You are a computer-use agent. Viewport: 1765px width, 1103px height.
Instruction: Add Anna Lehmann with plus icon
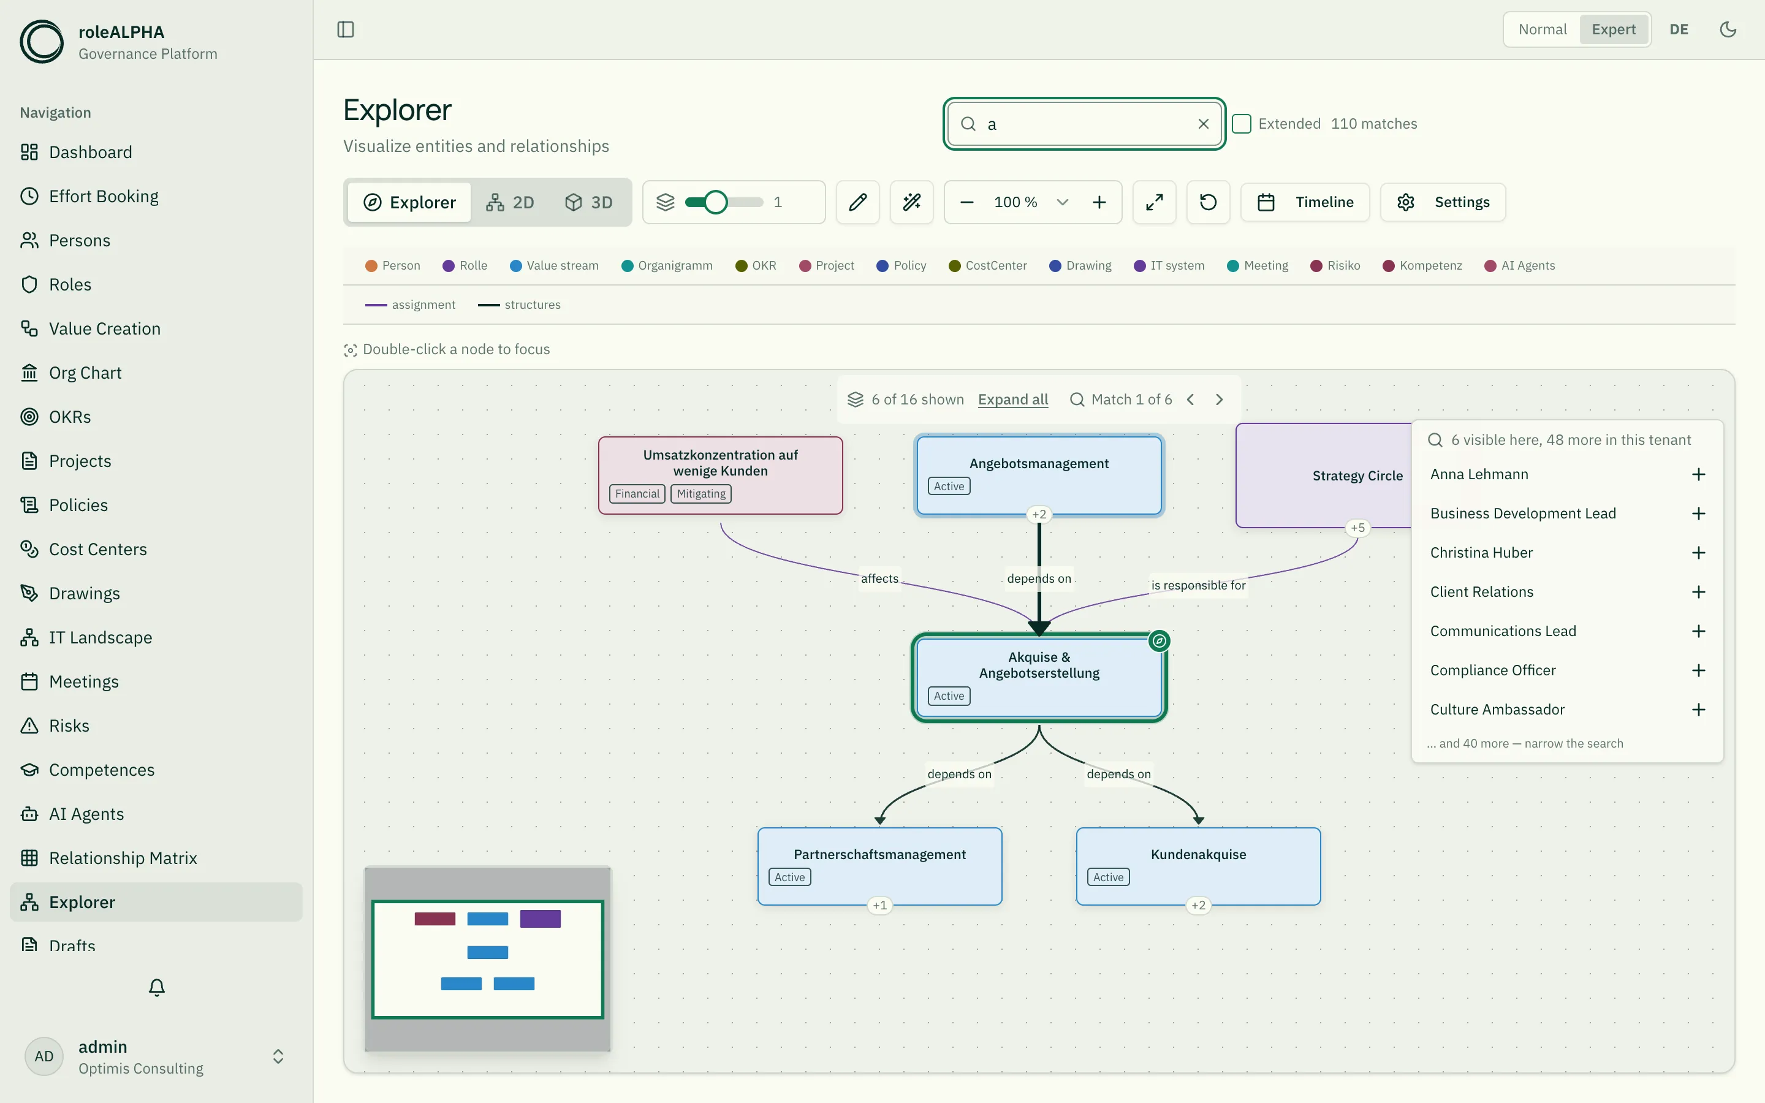coord(1699,474)
